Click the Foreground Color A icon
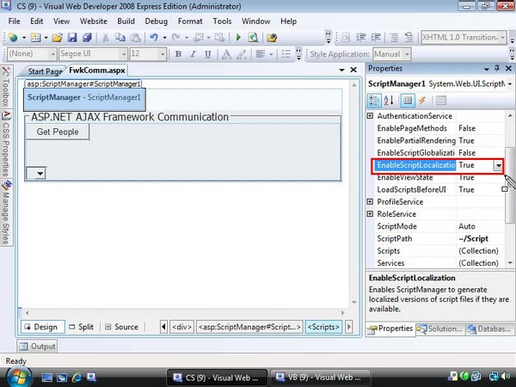This screenshot has height=387, width=516. click(226, 54)
